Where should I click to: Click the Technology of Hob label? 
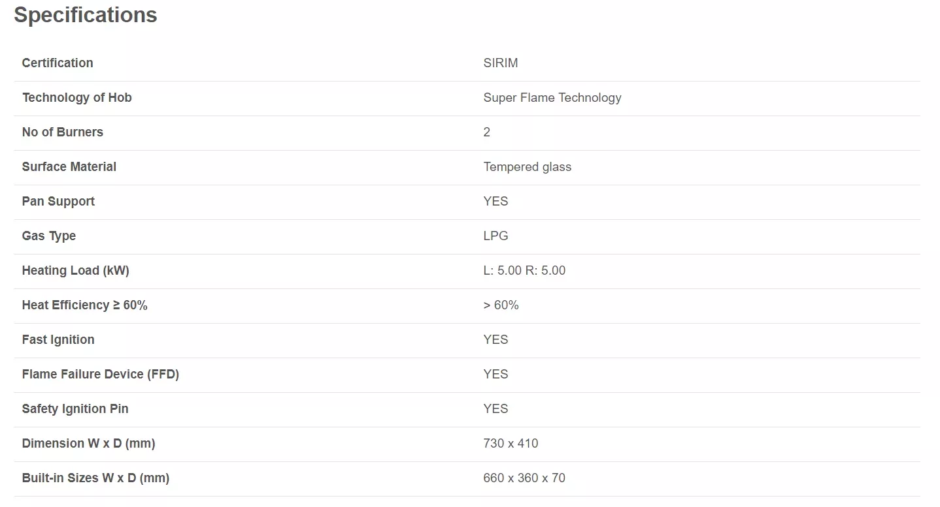77,98
